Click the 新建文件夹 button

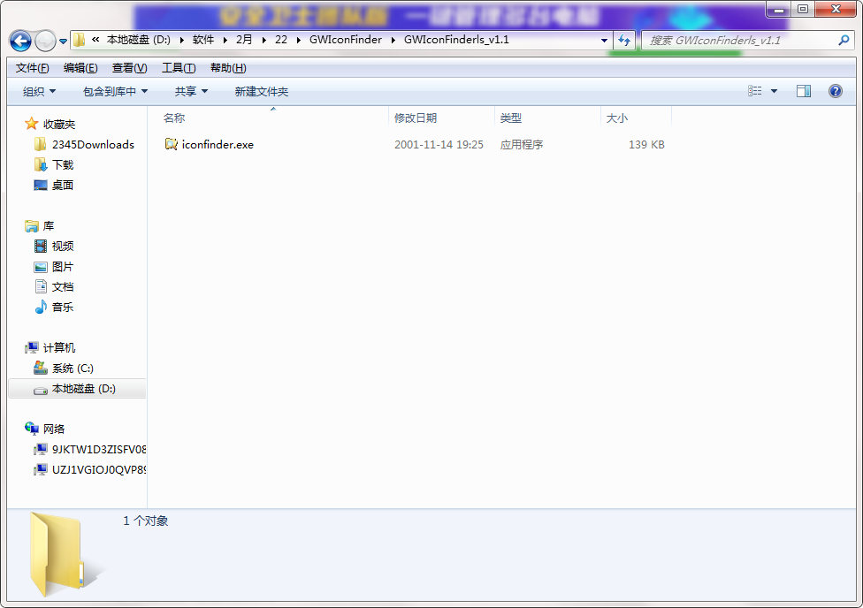[x=261, y=91]
